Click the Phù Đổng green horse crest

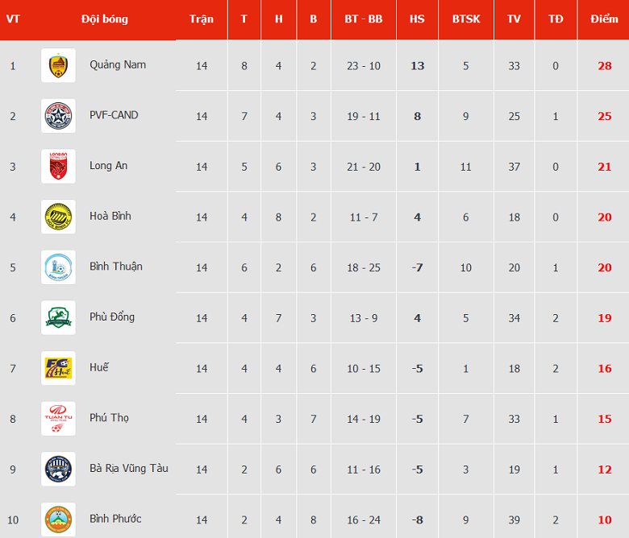point(58,317)
